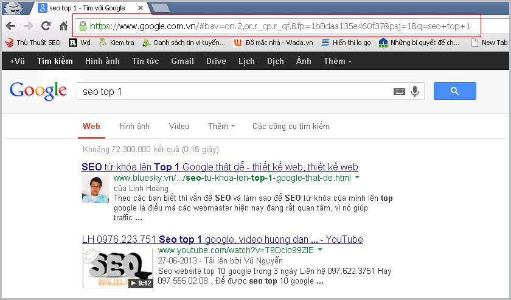Close the 'seo top 1' tab

pyautogui.click(x=141, y=8)
